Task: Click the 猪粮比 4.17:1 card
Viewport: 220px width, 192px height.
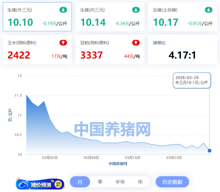Action: [183, 50]
